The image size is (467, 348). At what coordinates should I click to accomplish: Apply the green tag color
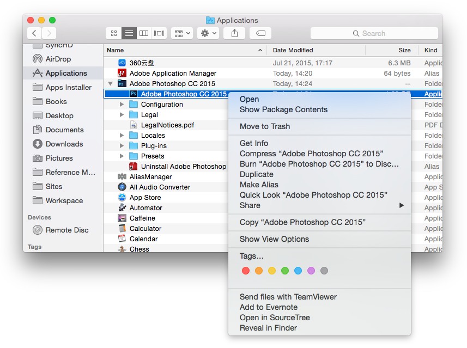point(285,271)
